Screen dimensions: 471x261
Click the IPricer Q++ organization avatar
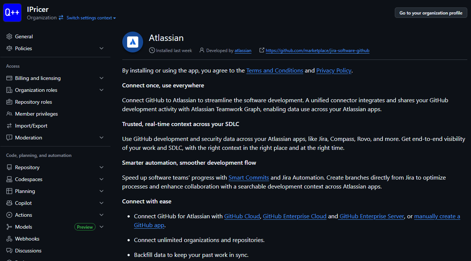[12, 13]
